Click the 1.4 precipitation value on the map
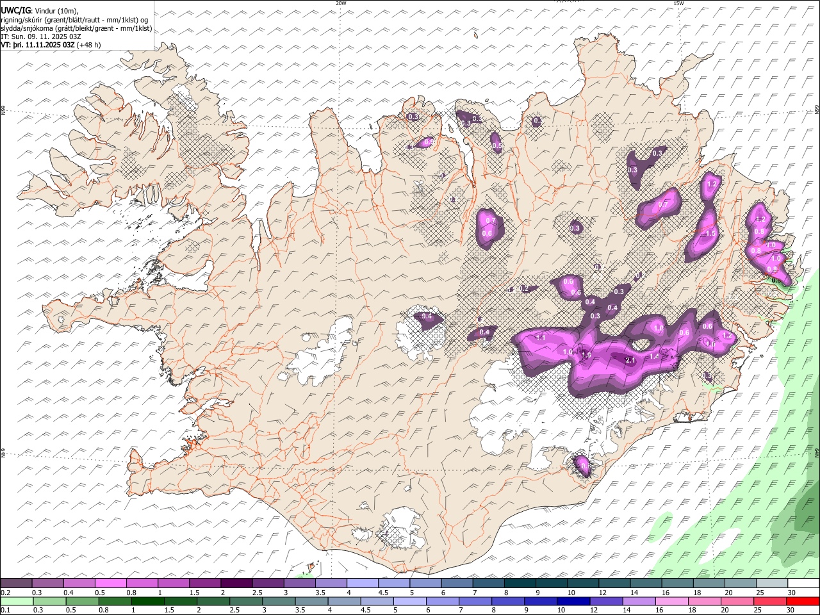820x615 pixels. click(x=654, y=356)
